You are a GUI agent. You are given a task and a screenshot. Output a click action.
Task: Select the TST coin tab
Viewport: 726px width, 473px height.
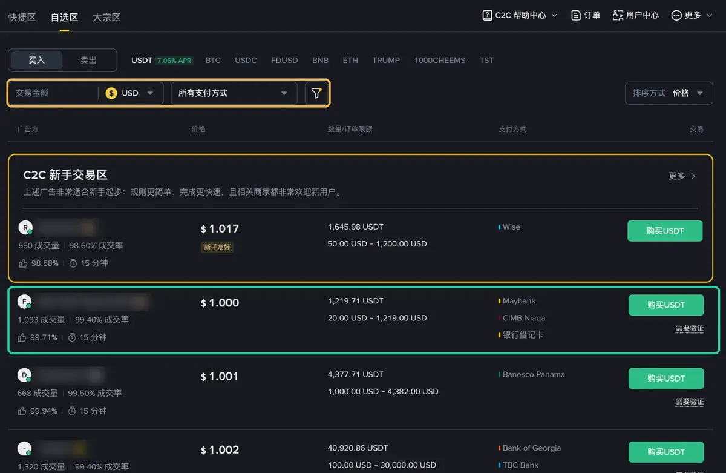tap(486, 60)
